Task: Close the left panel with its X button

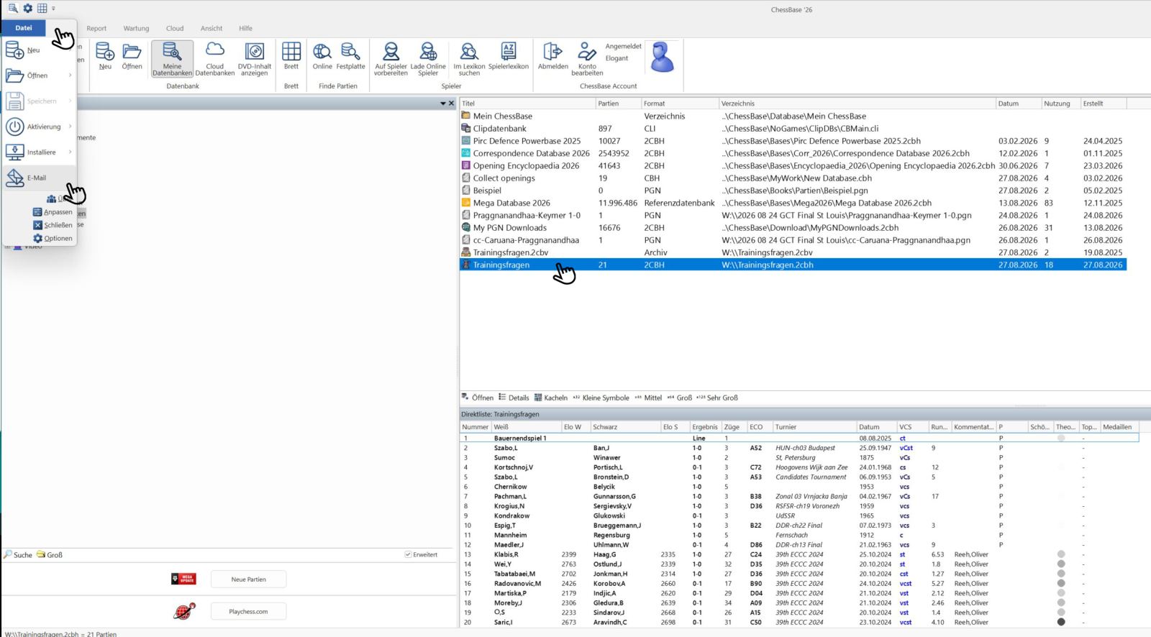Action: (x=452, y=104)
